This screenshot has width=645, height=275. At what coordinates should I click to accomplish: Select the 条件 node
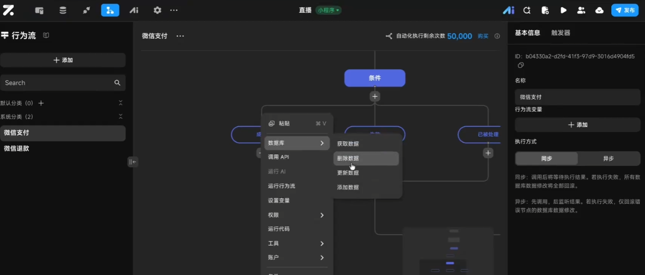tap(374, 78)
